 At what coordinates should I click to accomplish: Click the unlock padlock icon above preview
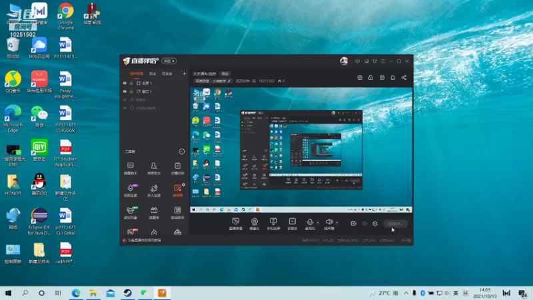point(370,77)
